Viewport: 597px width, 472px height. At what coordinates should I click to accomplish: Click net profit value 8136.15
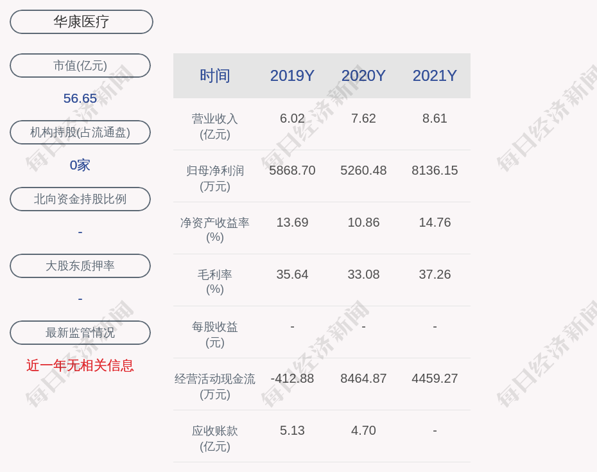(435, 170)
